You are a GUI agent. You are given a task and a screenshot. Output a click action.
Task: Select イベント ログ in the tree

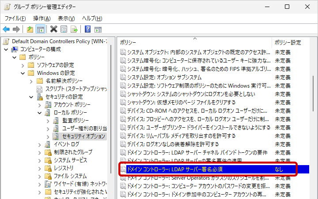pos(67,144)
